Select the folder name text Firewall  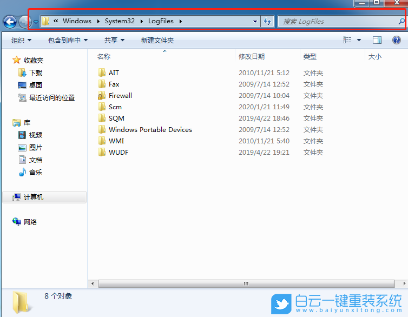120,95
